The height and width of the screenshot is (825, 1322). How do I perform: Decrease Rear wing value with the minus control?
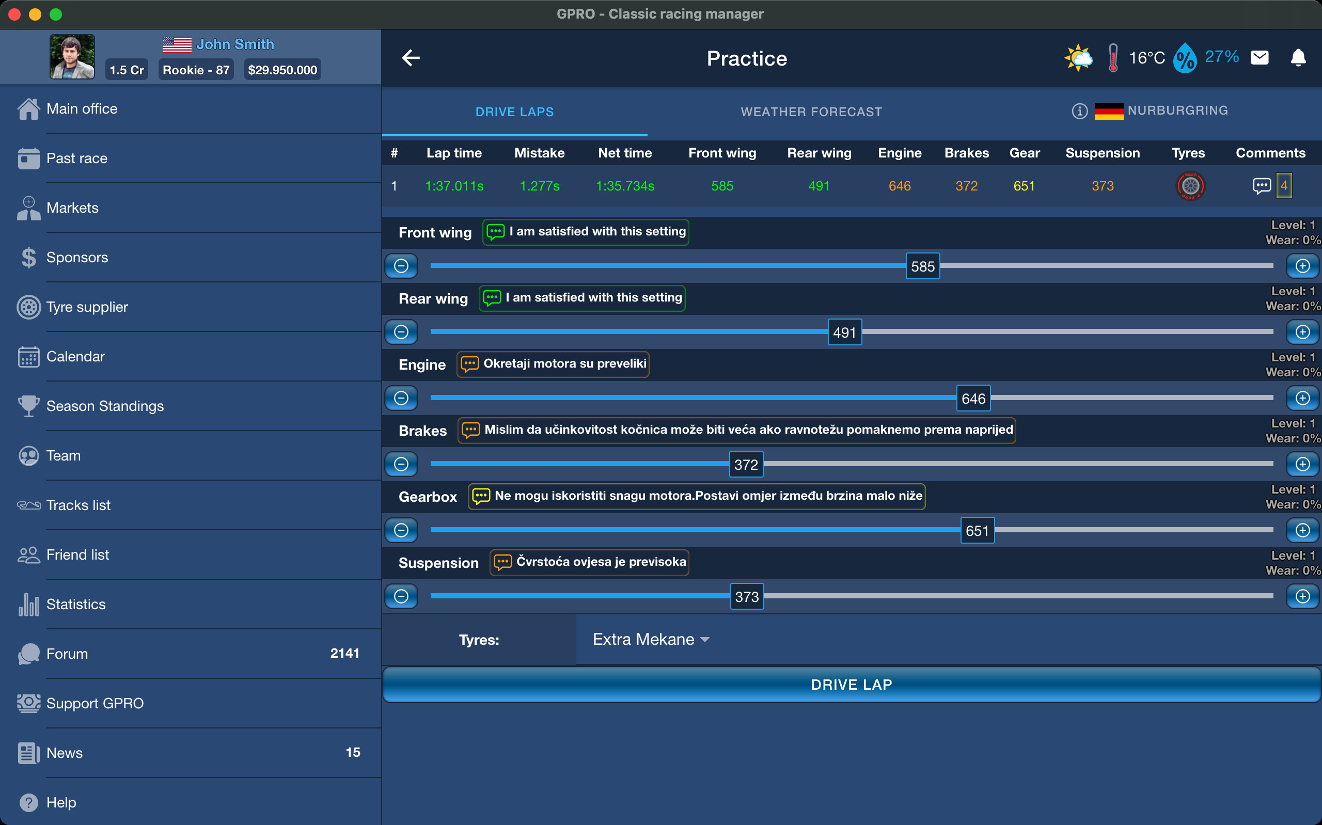tap(401, 332)
